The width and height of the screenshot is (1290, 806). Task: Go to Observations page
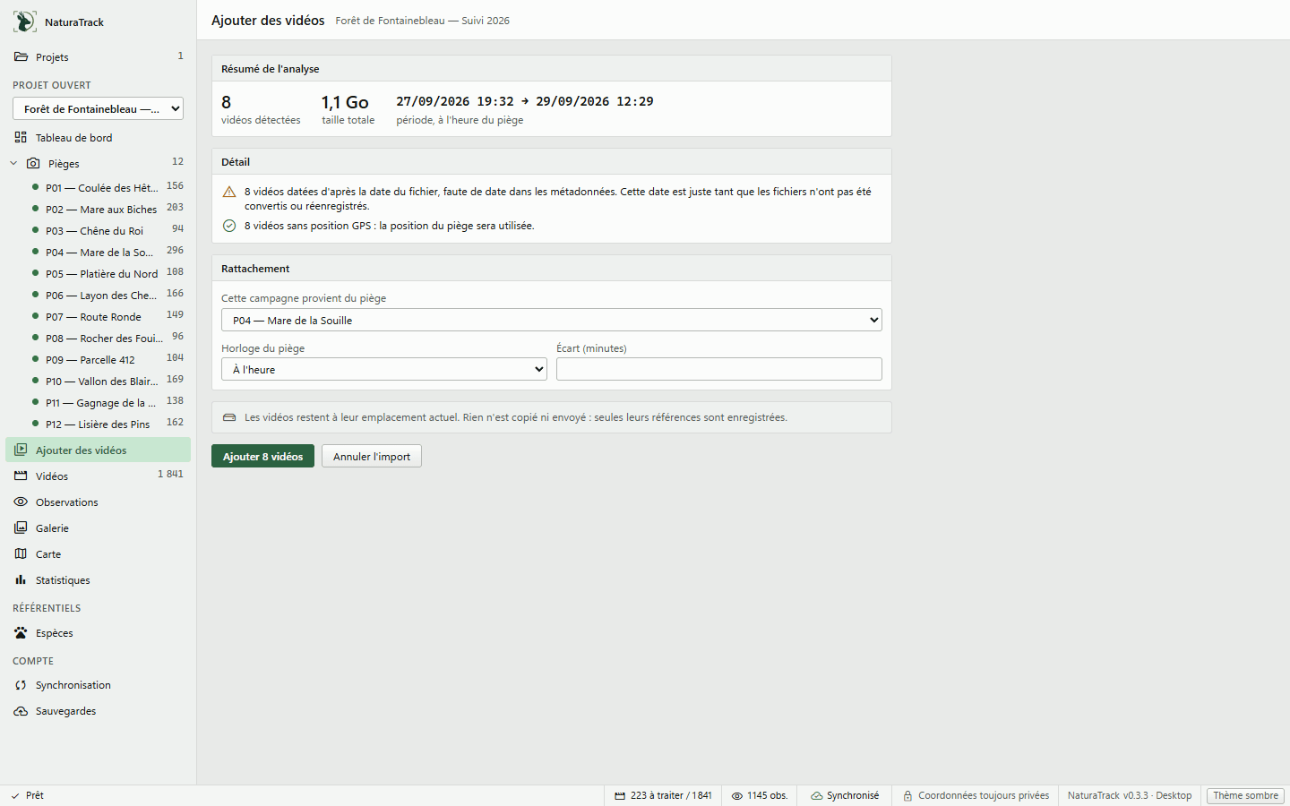tap(98, 502)
